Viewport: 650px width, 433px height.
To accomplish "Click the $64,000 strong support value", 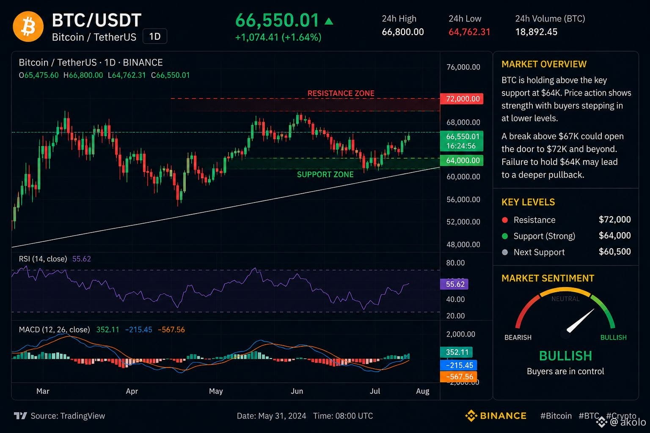I will [614, 236].
